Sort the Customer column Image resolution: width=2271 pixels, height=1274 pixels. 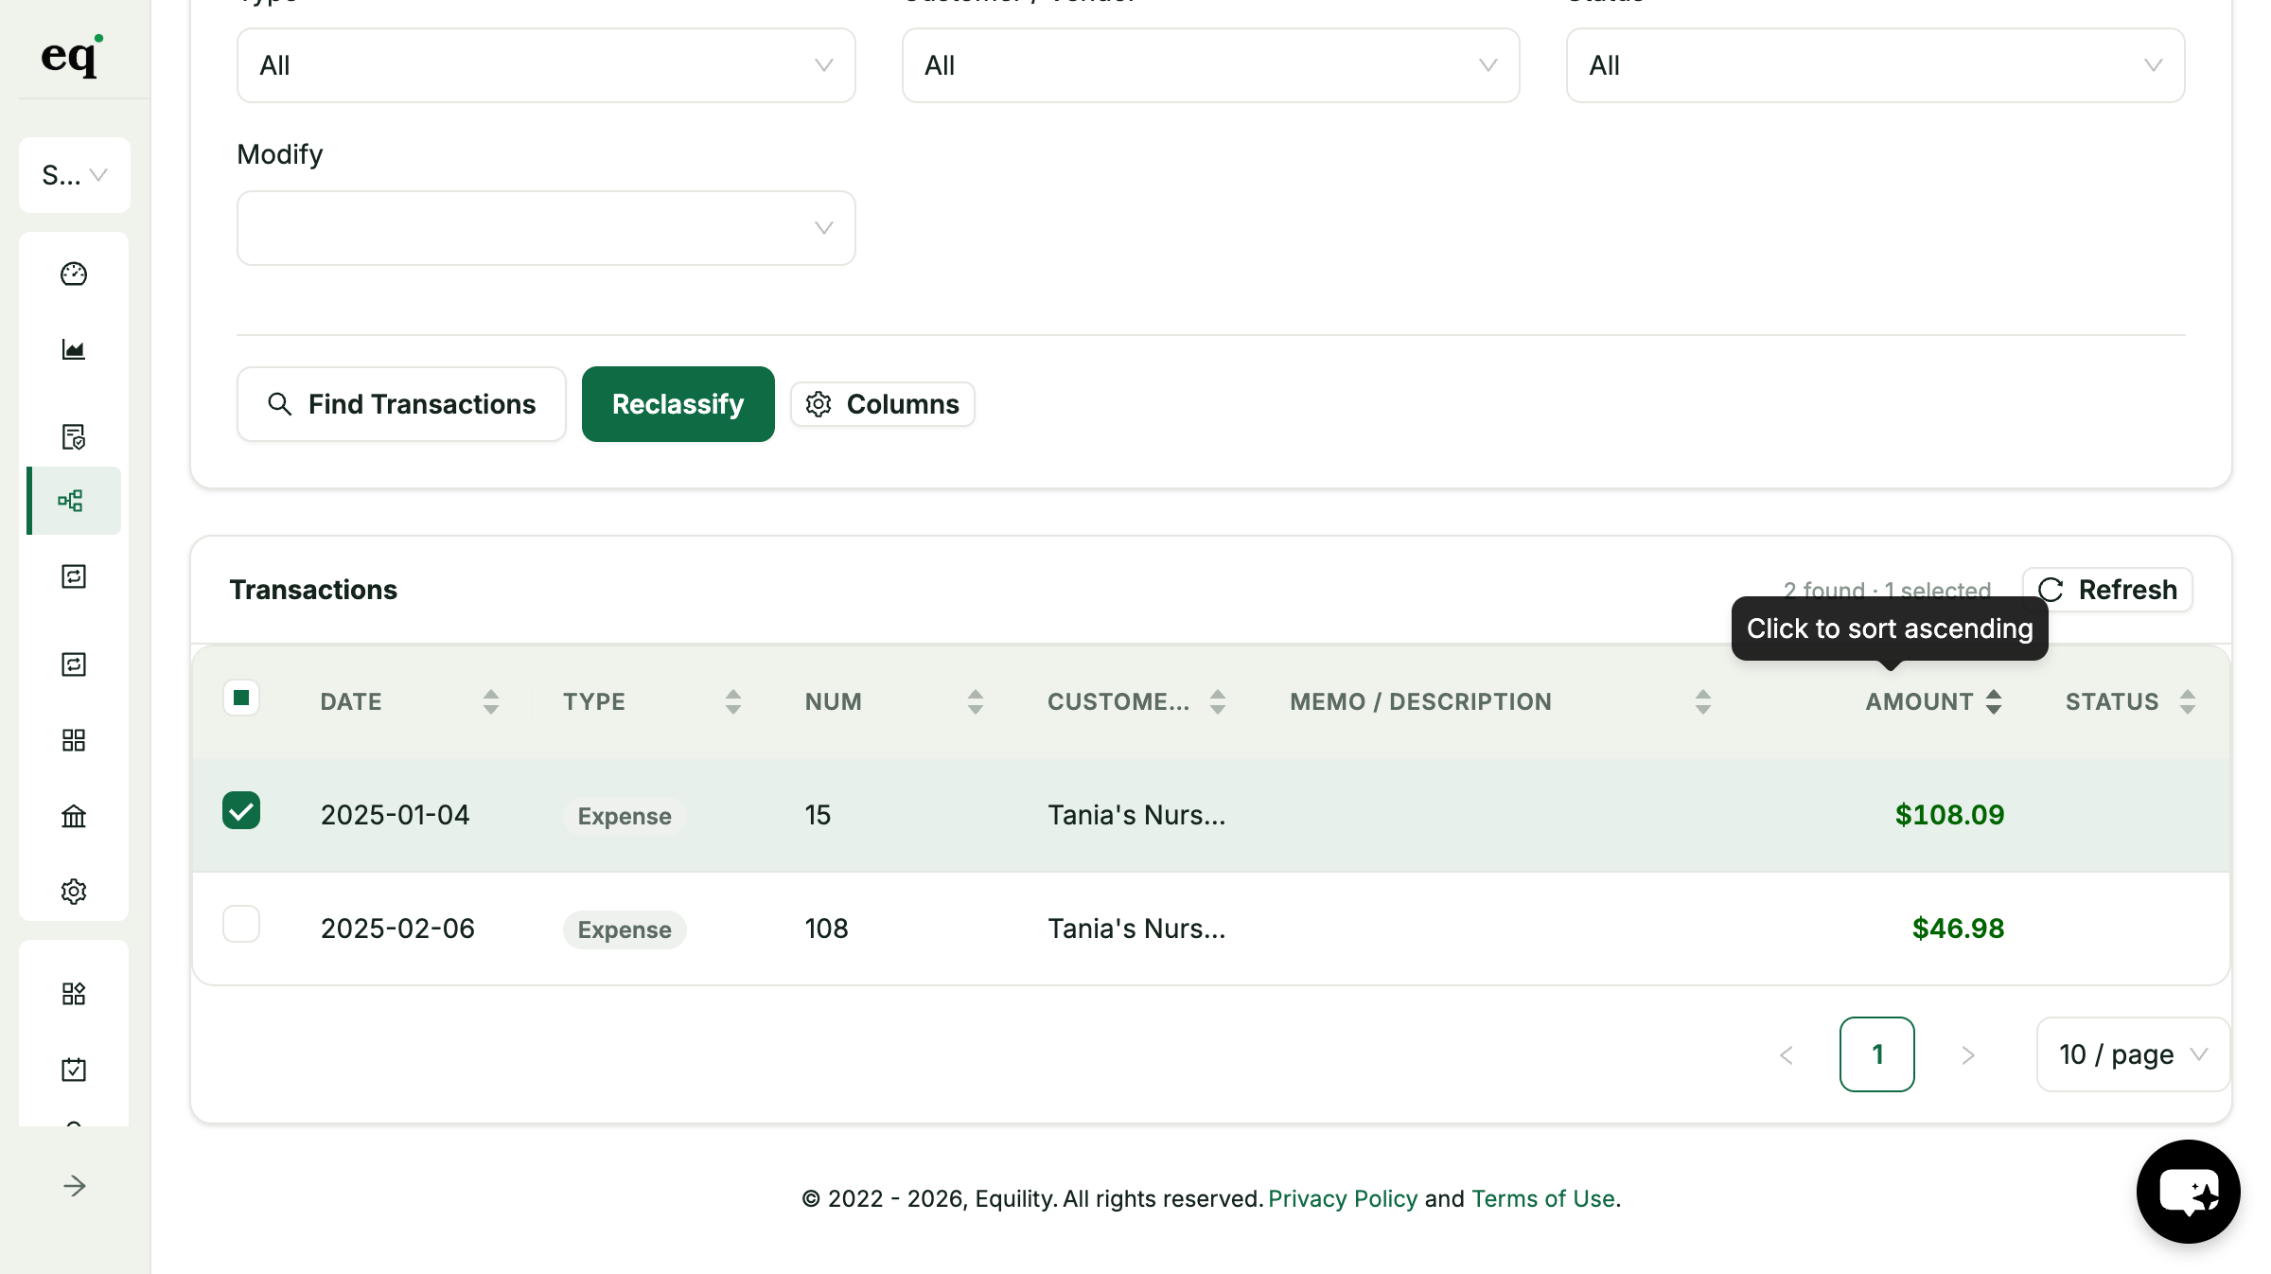point(1218,701)
